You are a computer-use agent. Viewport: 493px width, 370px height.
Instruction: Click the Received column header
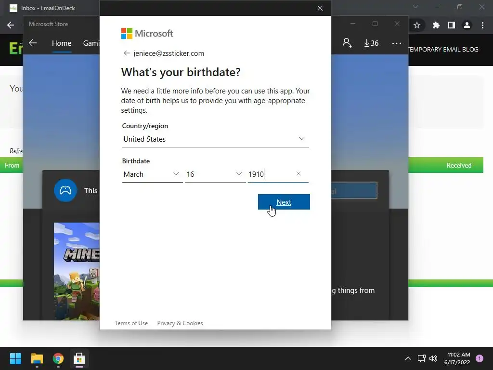tap(459, 166)
